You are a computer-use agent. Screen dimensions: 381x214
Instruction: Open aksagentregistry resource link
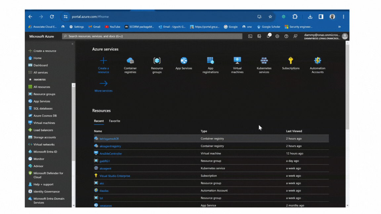point(110,146)
